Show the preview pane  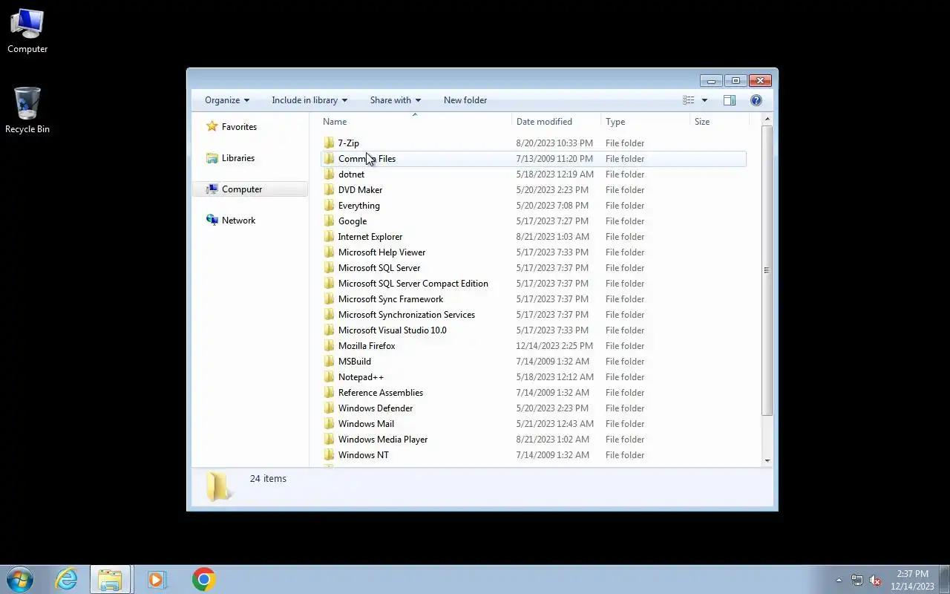coord(730,100)
